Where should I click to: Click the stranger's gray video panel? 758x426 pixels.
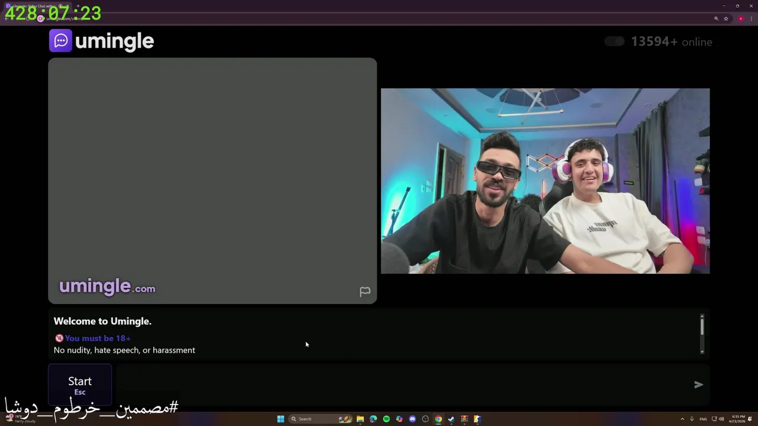pos(213,181)
